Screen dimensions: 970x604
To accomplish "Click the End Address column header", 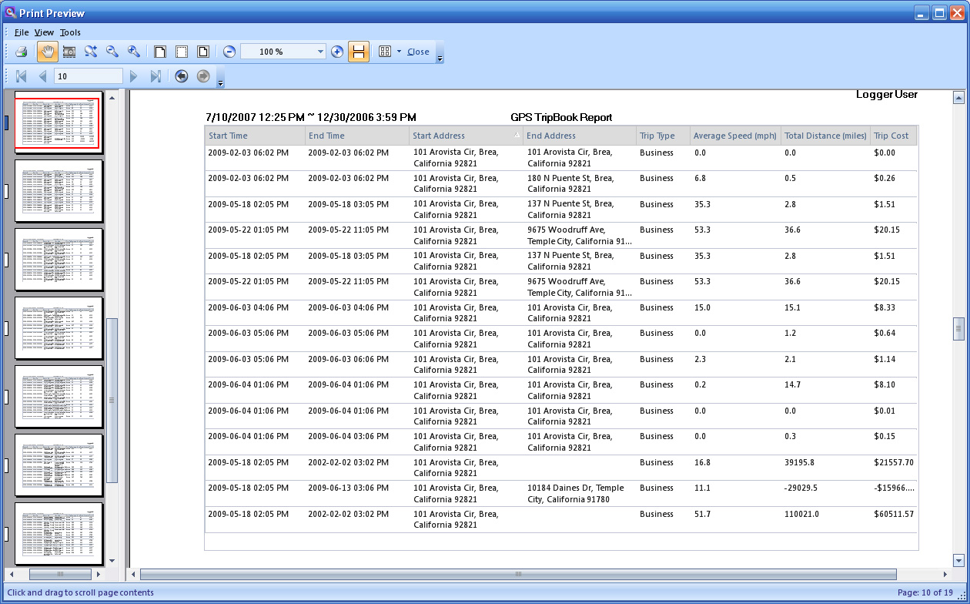I will 580,136.
